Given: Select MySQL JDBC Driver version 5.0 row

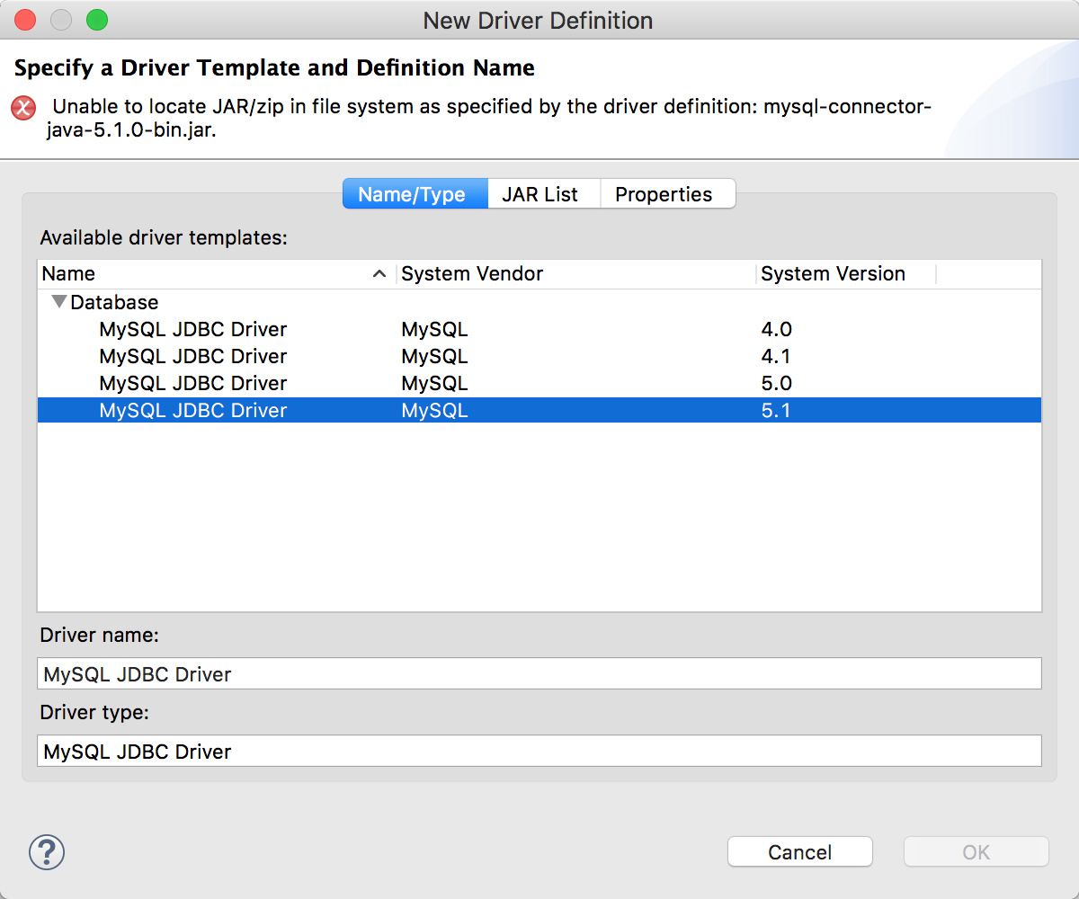Looking at the screenshot, I should [539, 383].
